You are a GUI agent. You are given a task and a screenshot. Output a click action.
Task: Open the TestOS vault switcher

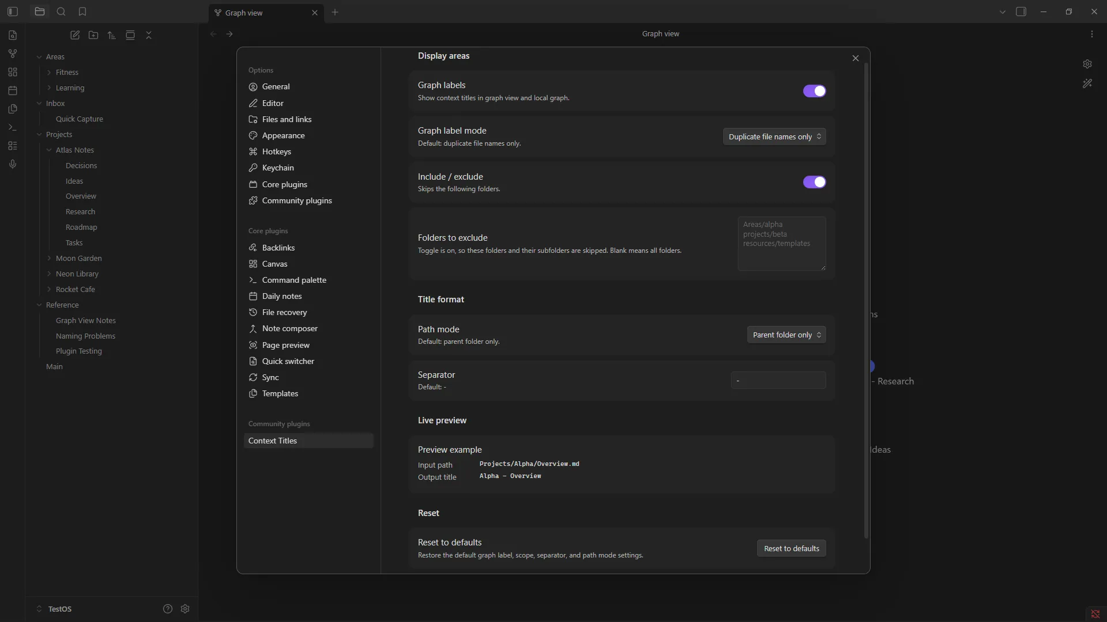click(x=55, y=609)
